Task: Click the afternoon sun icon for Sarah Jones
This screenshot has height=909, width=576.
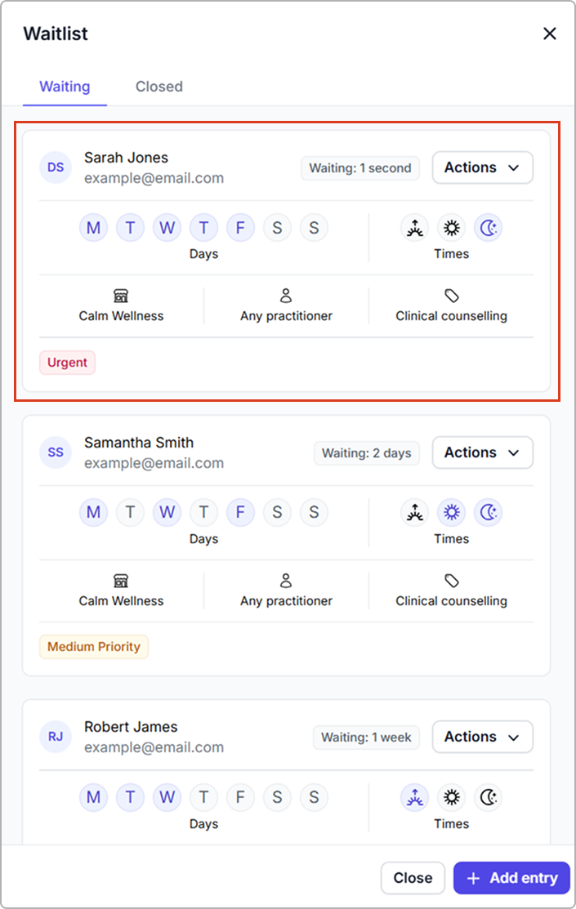Action: pos(452,228)
